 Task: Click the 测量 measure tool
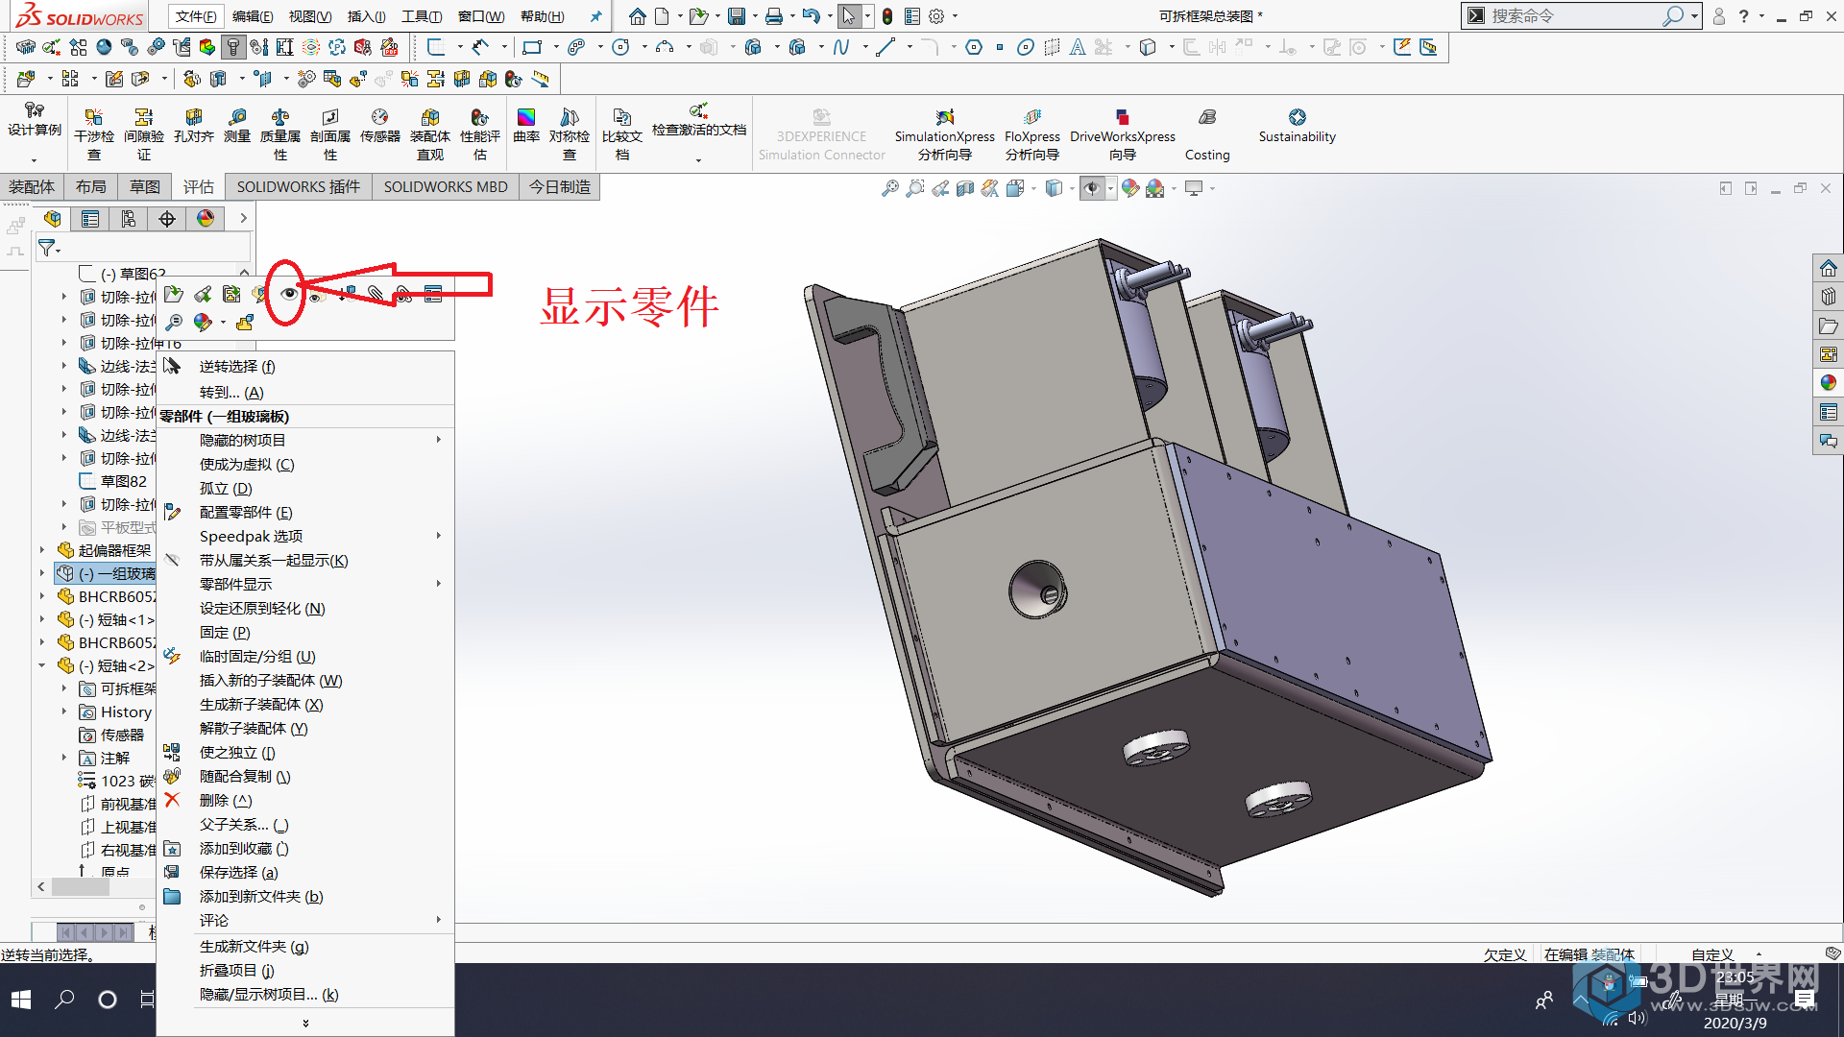coord(237,127)
